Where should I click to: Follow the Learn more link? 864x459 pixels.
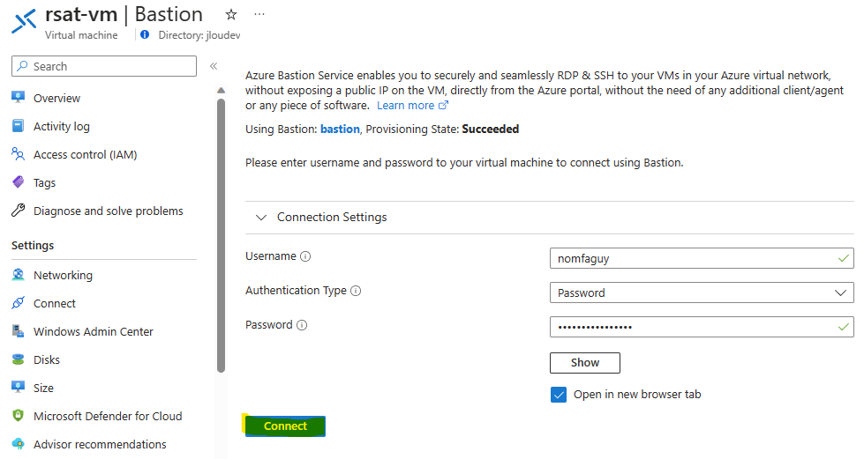point(406,105)
